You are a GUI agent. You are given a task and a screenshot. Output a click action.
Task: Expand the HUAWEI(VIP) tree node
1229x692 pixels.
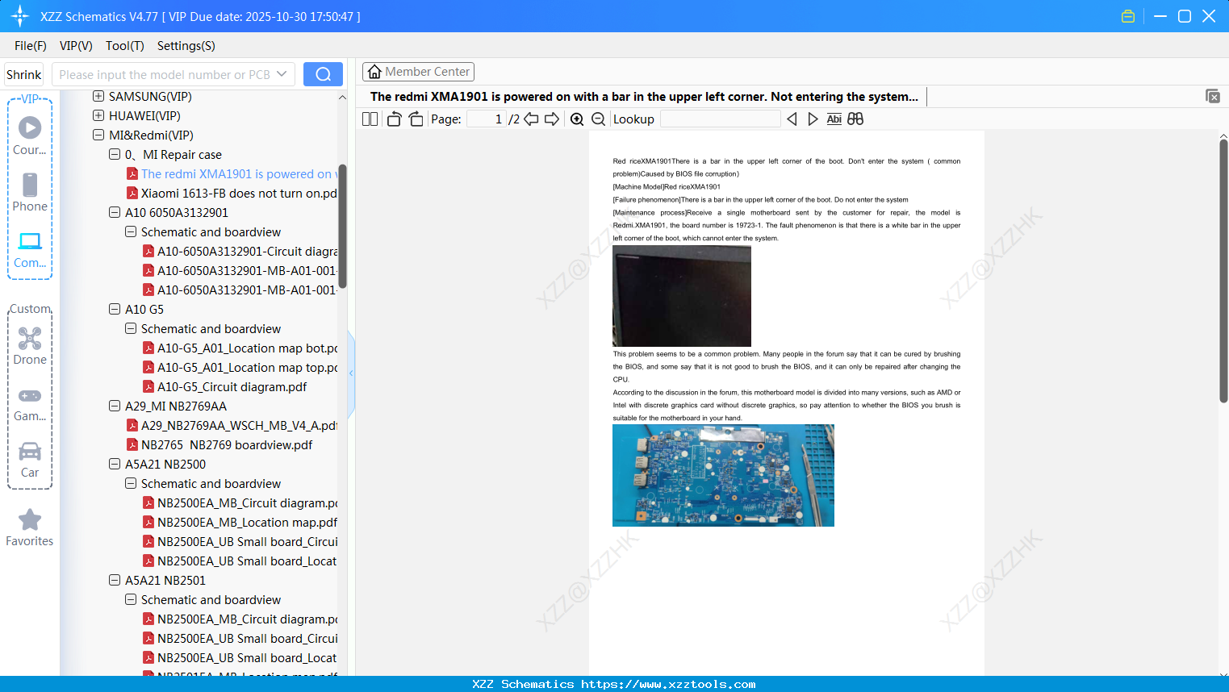[98, 116]
